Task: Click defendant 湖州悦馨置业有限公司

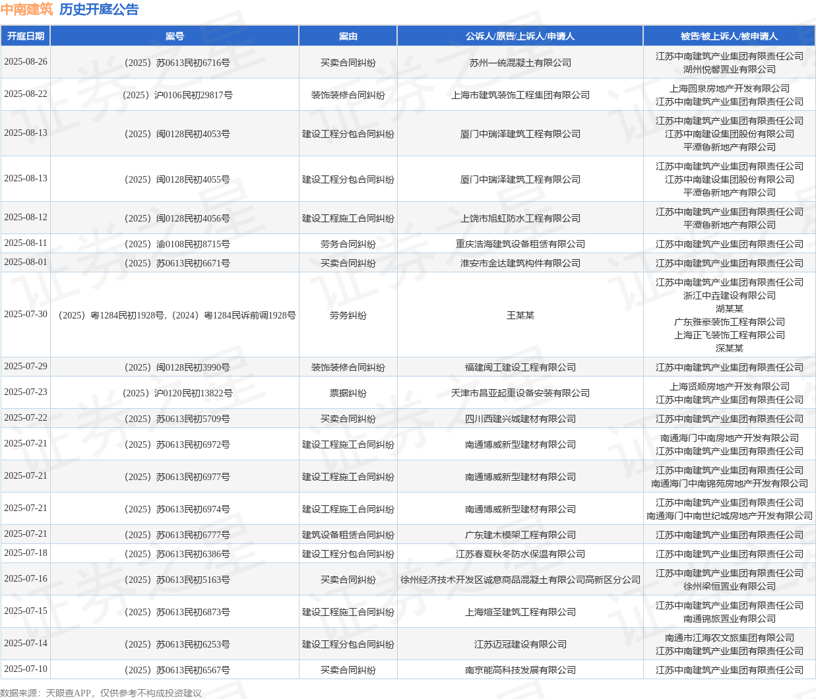Action: coord(730,69)
